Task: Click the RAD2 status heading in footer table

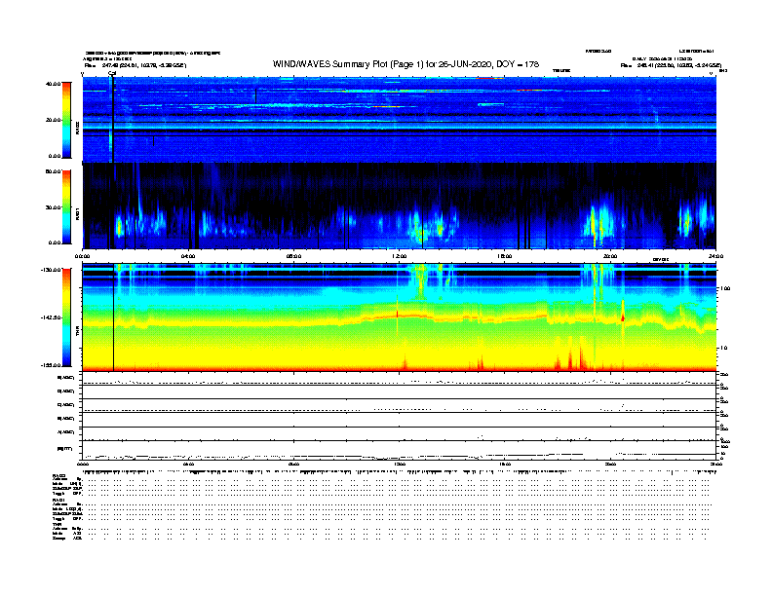Action: coord(59,475)
